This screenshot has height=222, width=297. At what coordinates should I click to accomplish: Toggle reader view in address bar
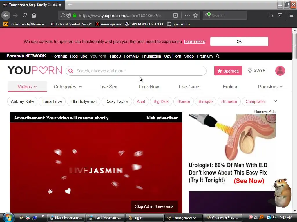pos(175,16)
